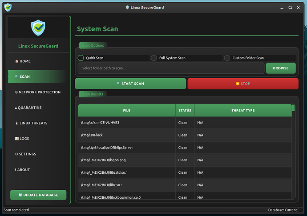This screenshot has height=216, width=307.
Task: Click the Update Database button
Action: tap(38, 195)
